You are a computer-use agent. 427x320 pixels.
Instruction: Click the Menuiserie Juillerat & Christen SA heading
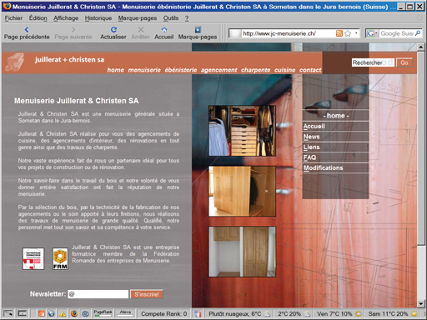(77, 101)
